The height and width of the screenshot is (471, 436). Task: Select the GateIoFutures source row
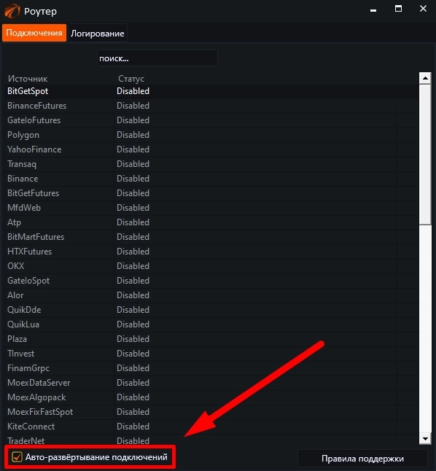[211, 120]
